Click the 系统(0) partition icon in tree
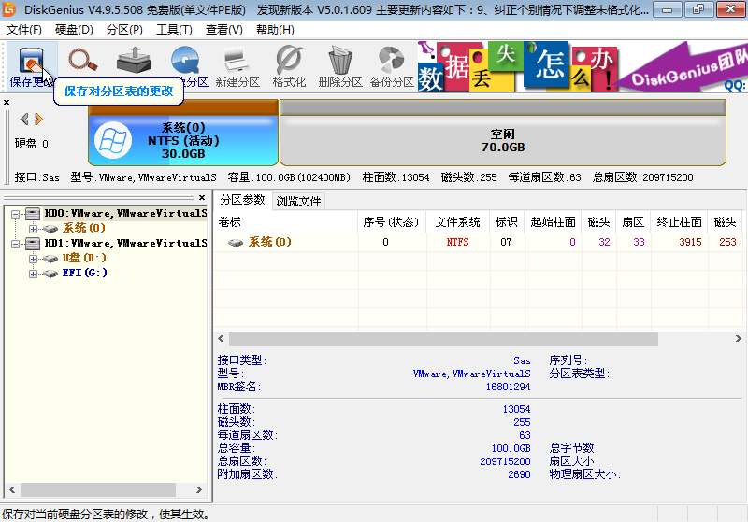Image resolution: width=748 pixels, height=522 pixels. click(x=50, y=229)
